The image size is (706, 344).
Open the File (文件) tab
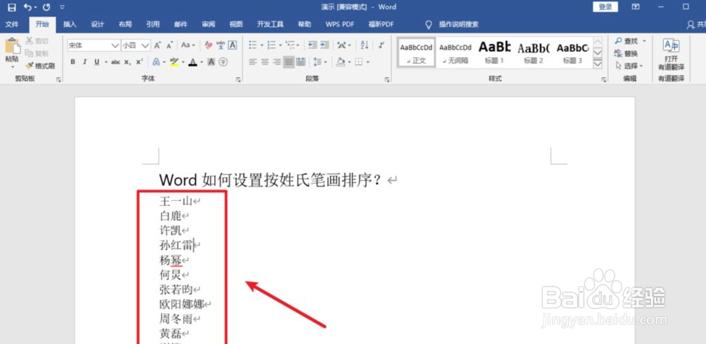12,24
